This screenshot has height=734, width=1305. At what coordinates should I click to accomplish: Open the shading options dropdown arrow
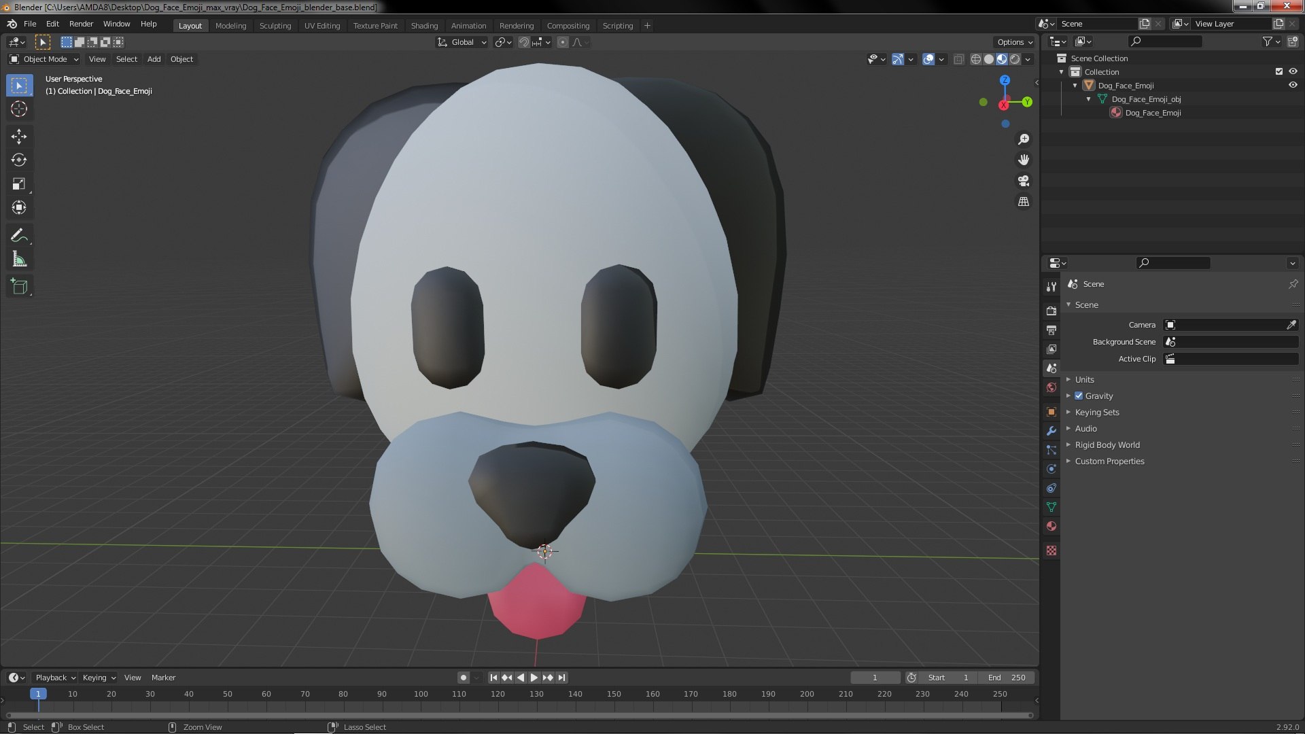coord(1028,59)
